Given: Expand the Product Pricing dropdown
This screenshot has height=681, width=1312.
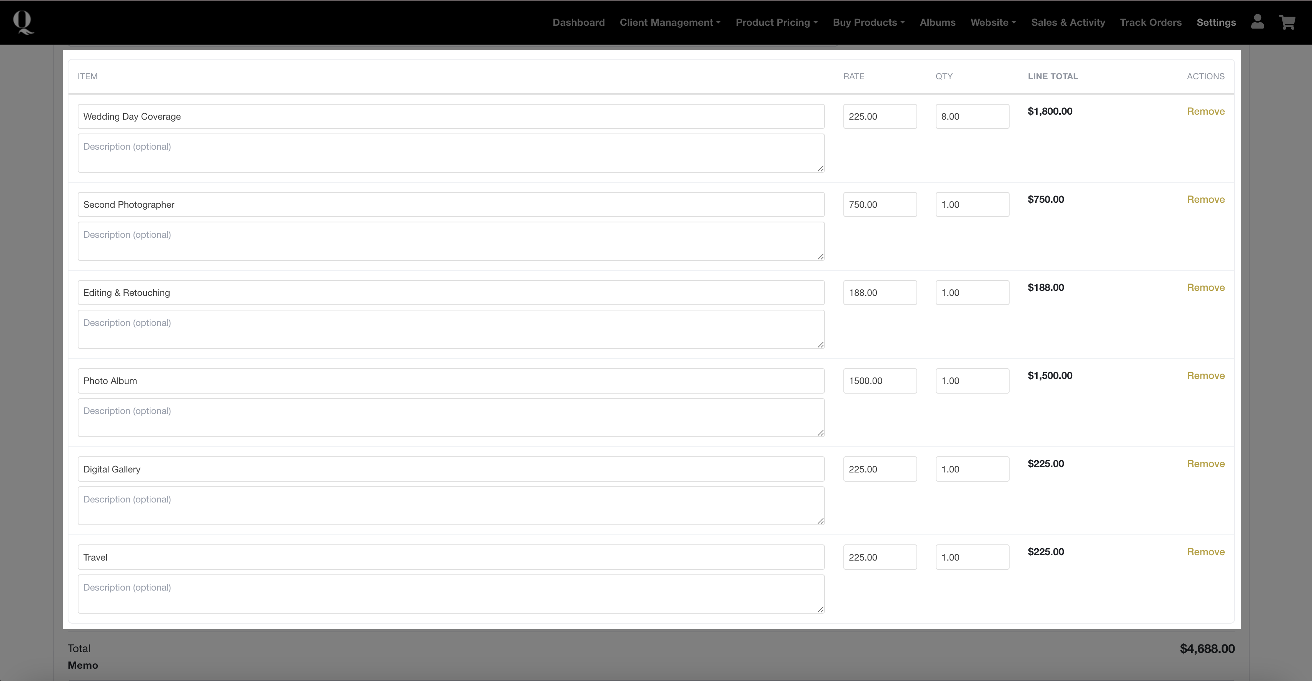Looking at the screenshot, I should pyautogui.click(x=776, y=22).
